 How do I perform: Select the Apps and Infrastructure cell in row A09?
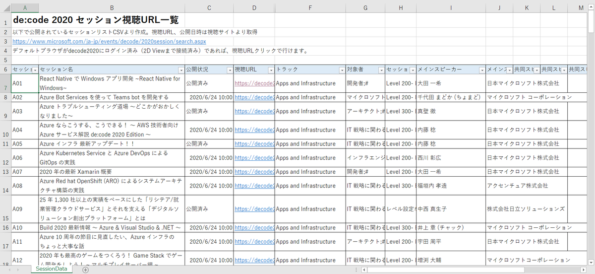point(310,208)
